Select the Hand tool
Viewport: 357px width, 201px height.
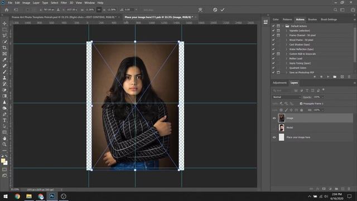click(x=4, y=138)
